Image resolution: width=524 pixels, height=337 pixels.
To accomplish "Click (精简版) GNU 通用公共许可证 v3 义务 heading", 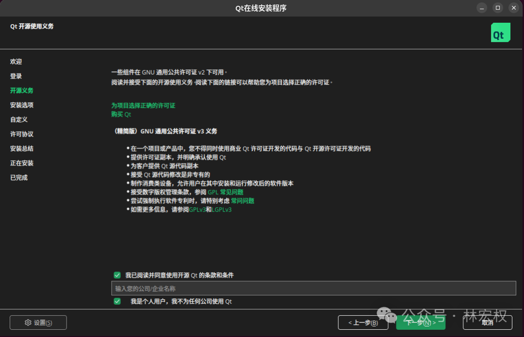I will [165, 131].
